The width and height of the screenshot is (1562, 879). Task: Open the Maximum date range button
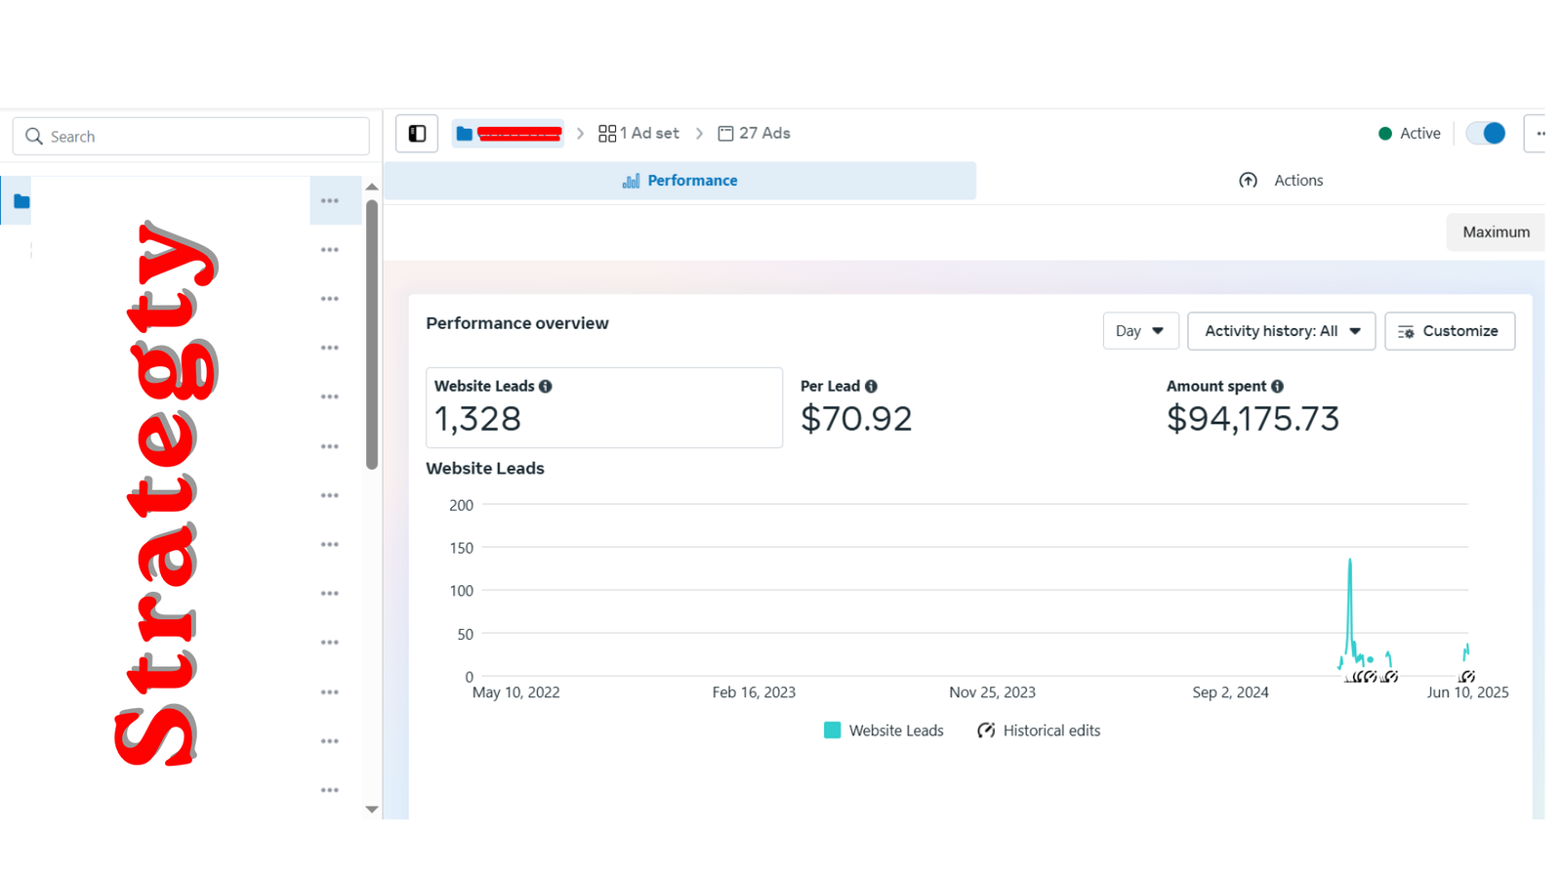tap(1496, 232)
